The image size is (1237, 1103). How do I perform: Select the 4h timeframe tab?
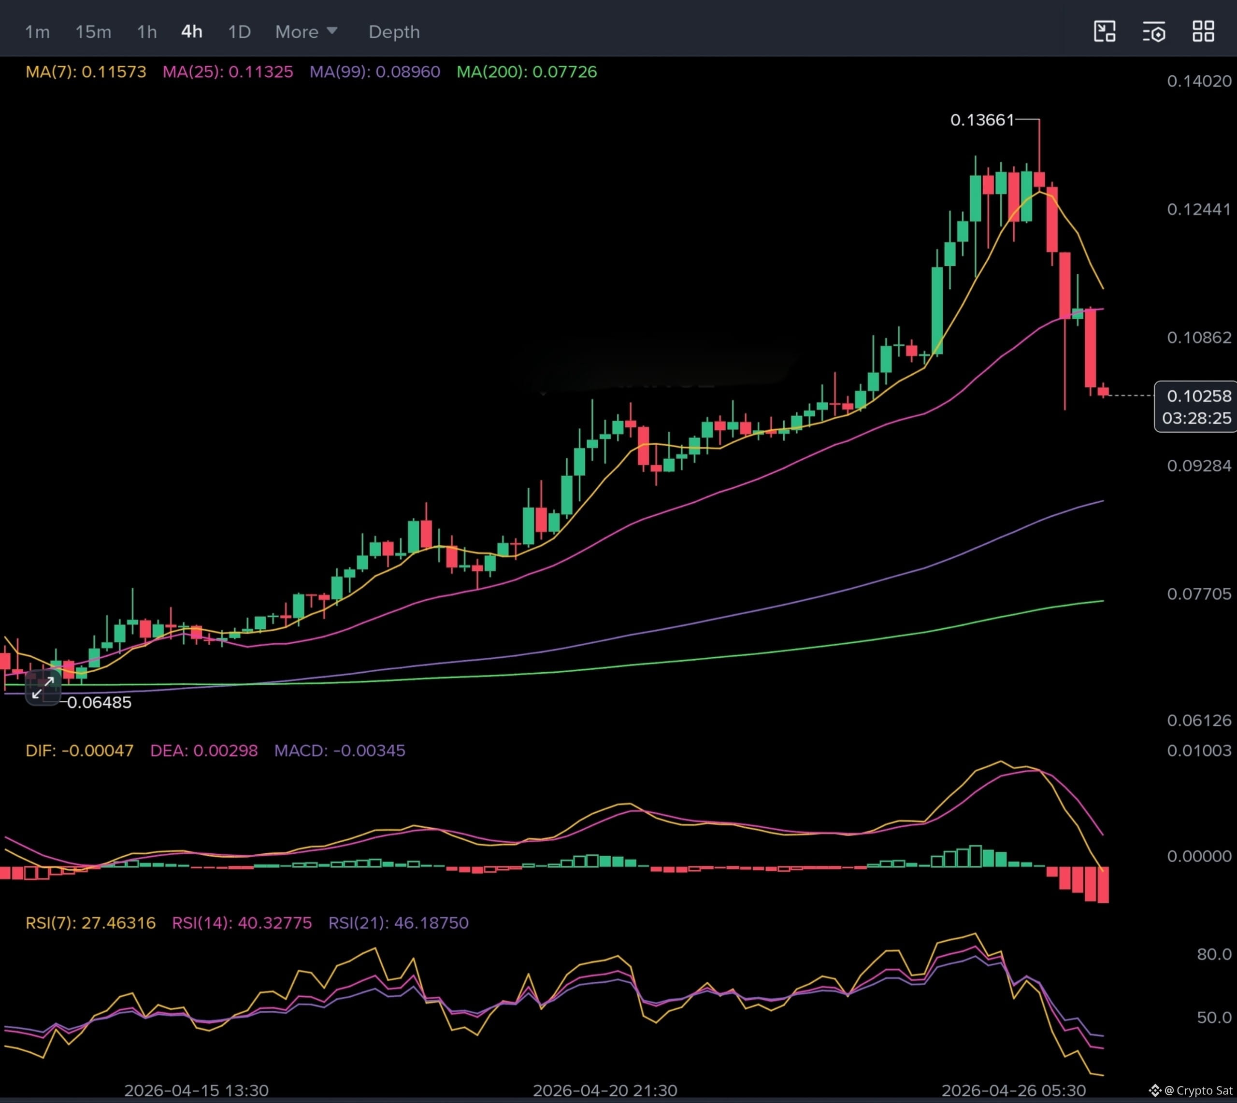[192, 31]
